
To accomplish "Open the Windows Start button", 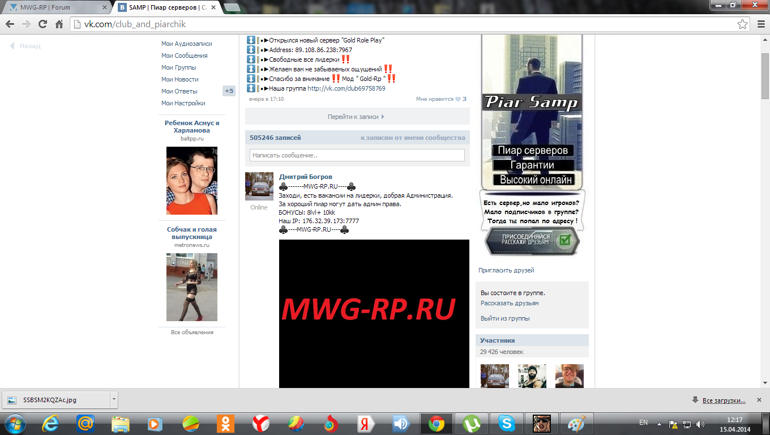I will click(x=14, y=424).
